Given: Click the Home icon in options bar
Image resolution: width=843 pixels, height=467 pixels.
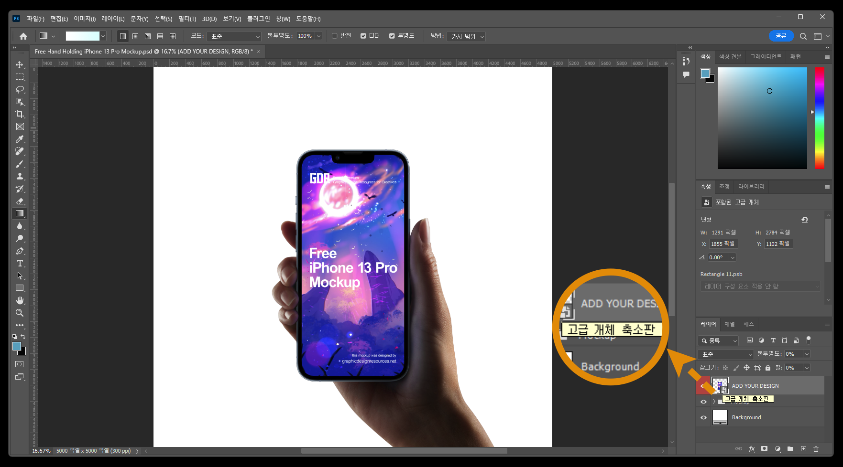Looking at the screenshot, I should 23,36.
